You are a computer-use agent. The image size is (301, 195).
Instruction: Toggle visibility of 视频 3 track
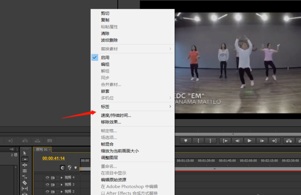pyautogui.click(x=48, y=184)
